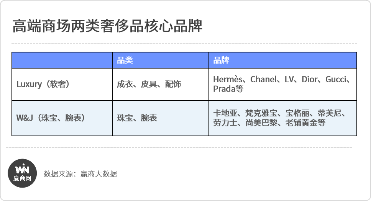
Task: Select the 成衣、皮具、配饰 cell
Action: coord(149,84)
